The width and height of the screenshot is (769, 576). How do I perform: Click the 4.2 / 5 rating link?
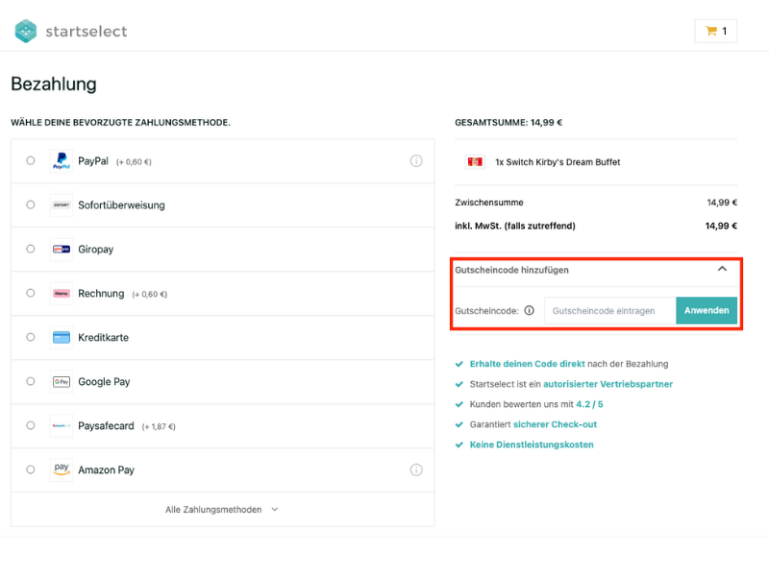(589, 404)
